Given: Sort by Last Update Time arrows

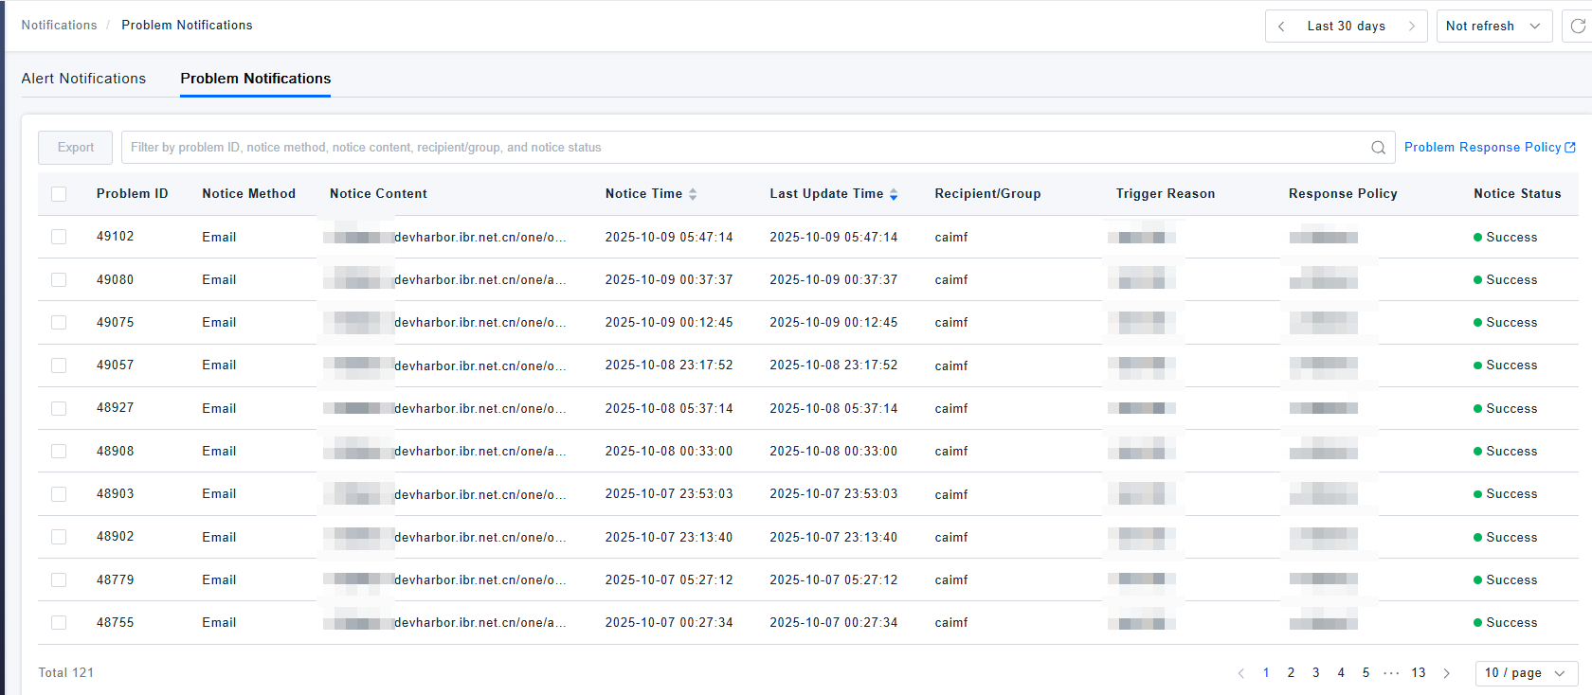Looking at the screenshot, I should pyautogui.click(x=894, y=194).
